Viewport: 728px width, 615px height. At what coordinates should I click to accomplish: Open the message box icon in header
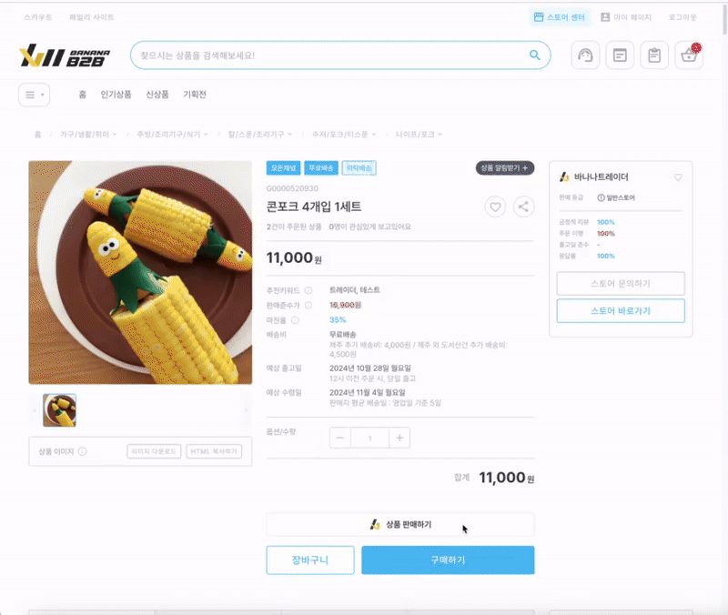[620, 55]
